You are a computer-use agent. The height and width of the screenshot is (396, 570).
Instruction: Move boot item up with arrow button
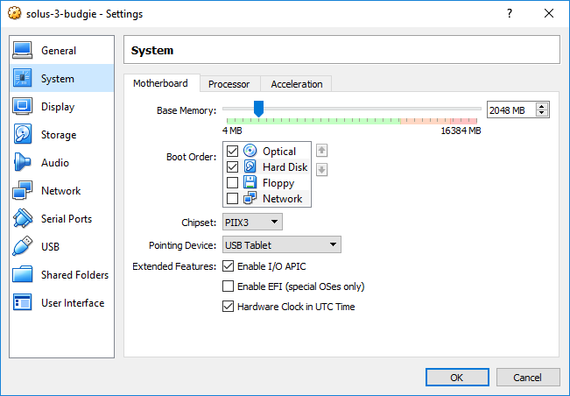point(321,150)
